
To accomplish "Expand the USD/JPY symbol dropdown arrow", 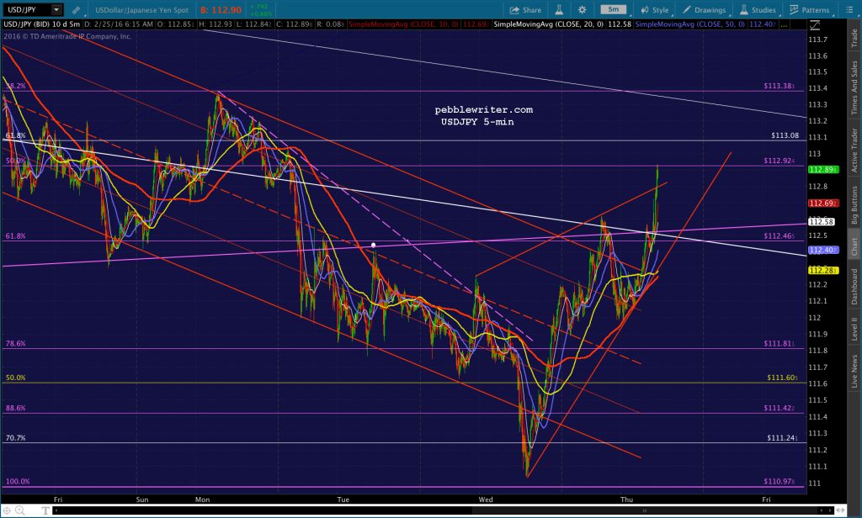I will coord(56,10).
